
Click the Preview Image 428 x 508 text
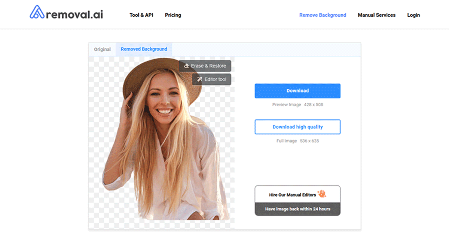[x=297, y=105]
